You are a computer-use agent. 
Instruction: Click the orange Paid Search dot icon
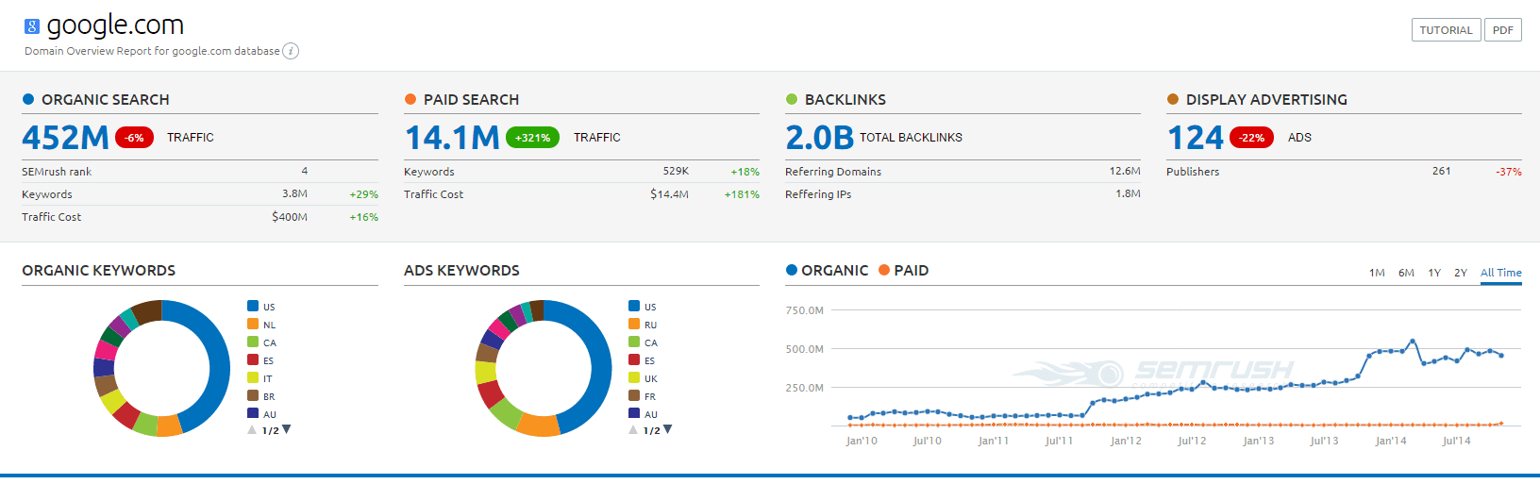pyautogui.click(x=410, y=99)
